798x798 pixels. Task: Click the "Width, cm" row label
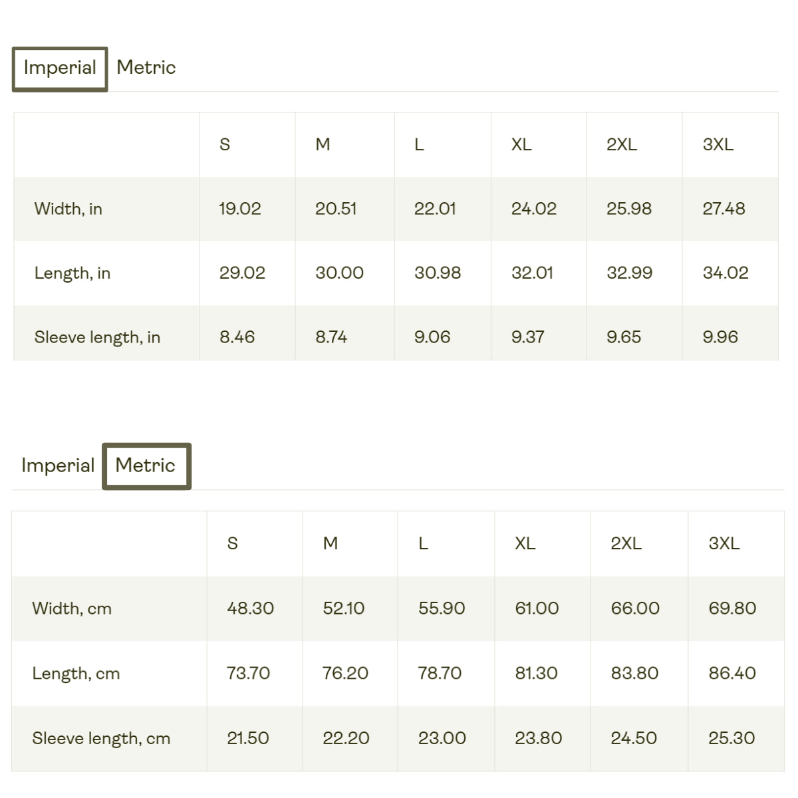(x=72, y=608)
